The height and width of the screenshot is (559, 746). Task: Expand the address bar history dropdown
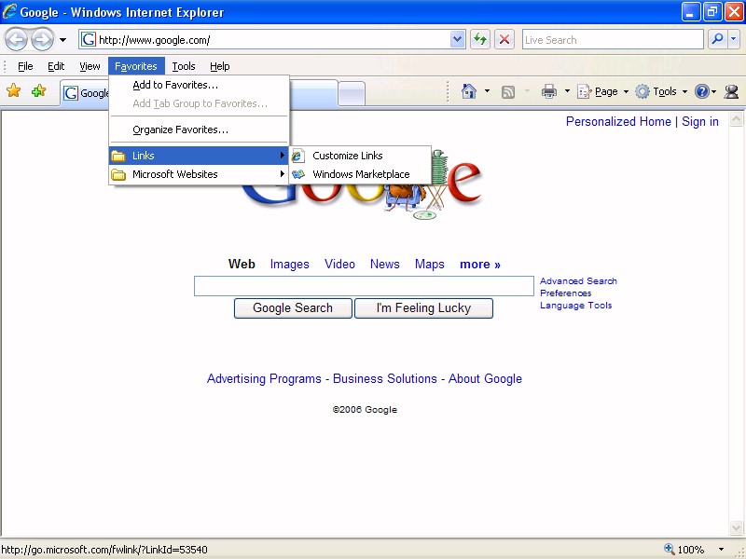click(x=457, y=39)
